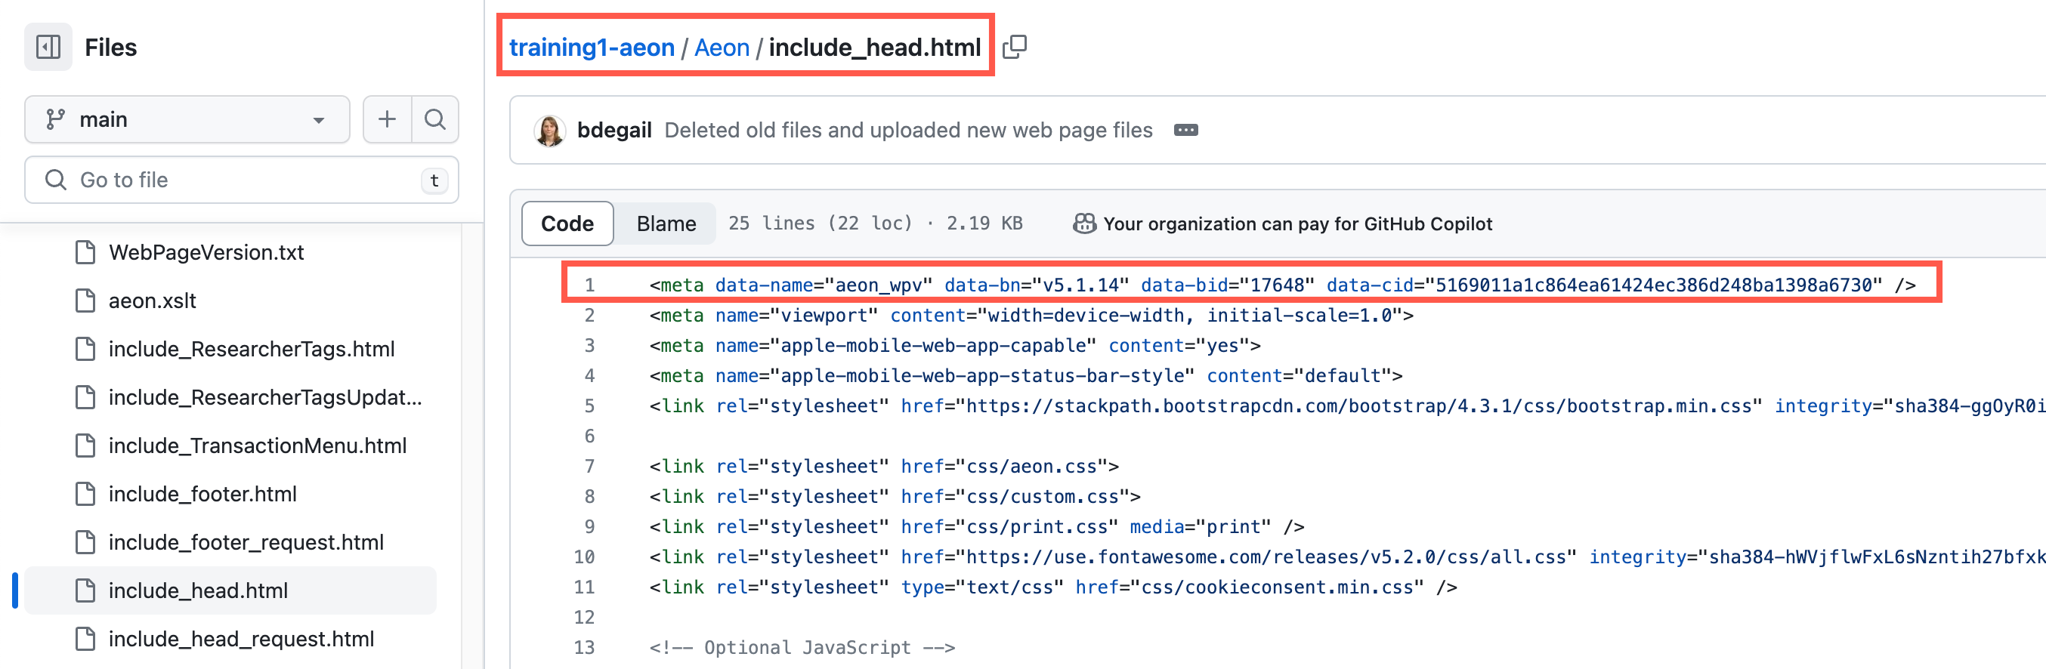Select include_TransactionMenu.html file
This screenshot has height=669, width=2046.
coord(257,445)
